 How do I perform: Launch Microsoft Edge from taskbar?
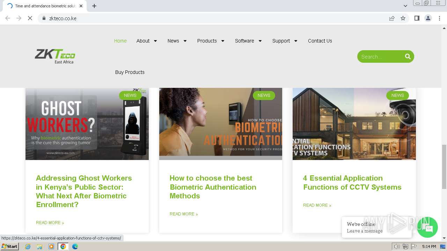[75, 246]
